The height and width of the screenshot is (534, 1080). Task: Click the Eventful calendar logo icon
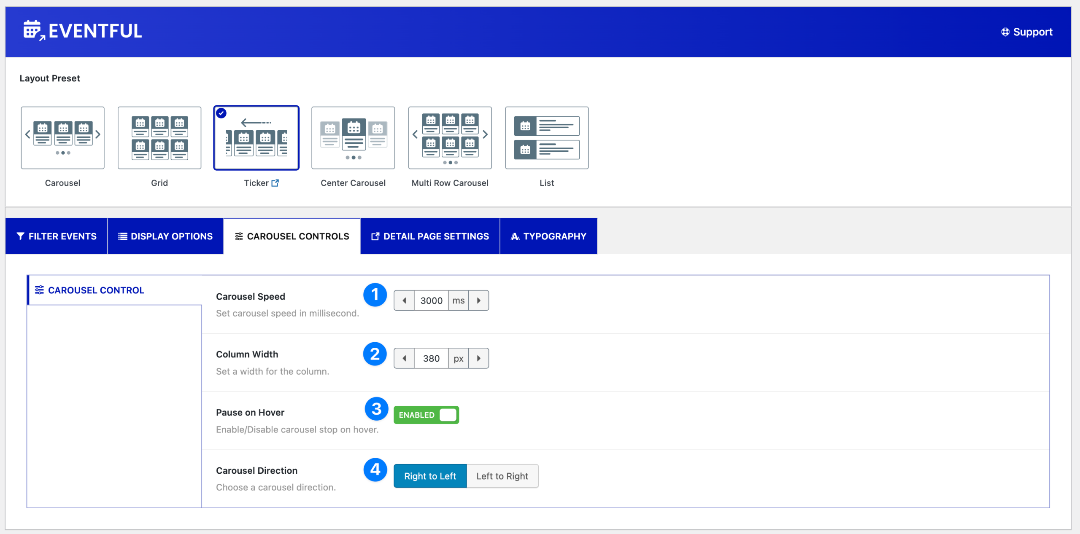click(x=33, y=30)
